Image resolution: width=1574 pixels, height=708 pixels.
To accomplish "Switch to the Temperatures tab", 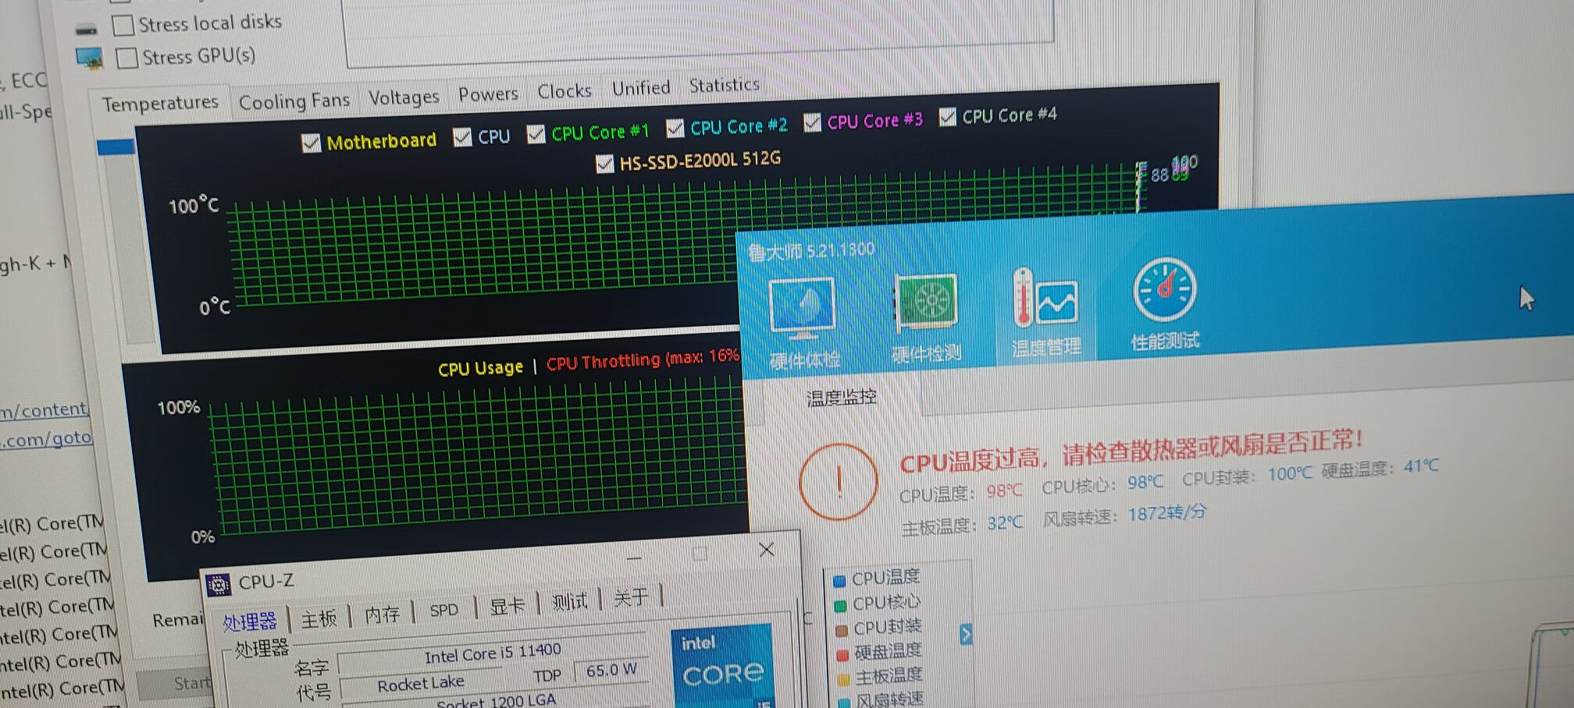I will (160, 103).
